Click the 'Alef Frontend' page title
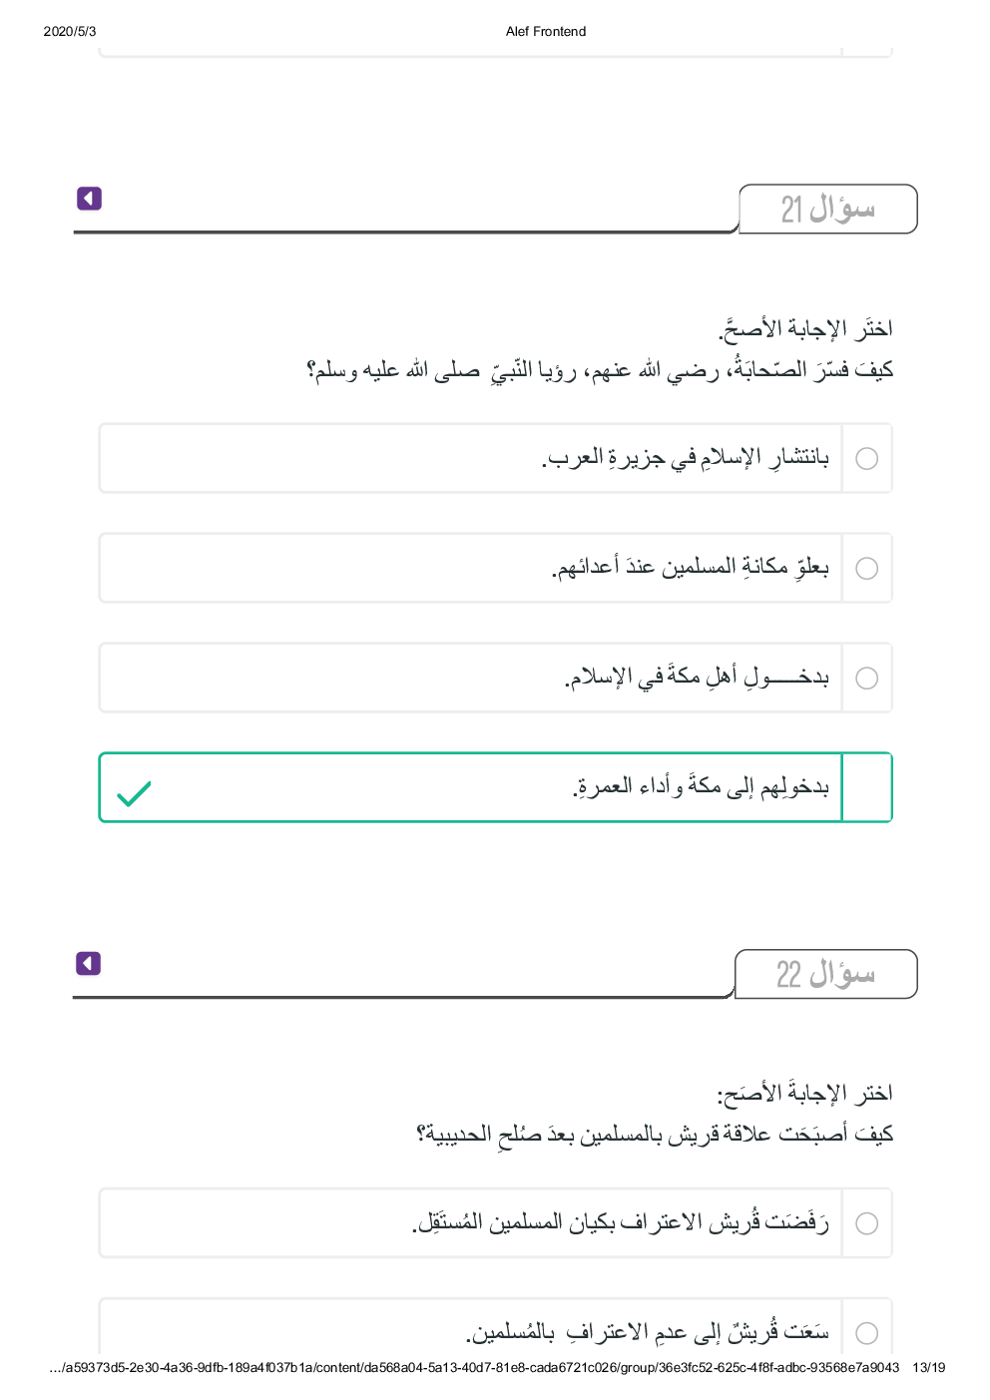990x1400 pixels. (546, 31)
